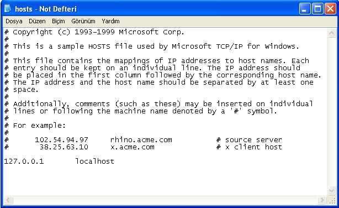Open the Biçim menu

(58, 21)
